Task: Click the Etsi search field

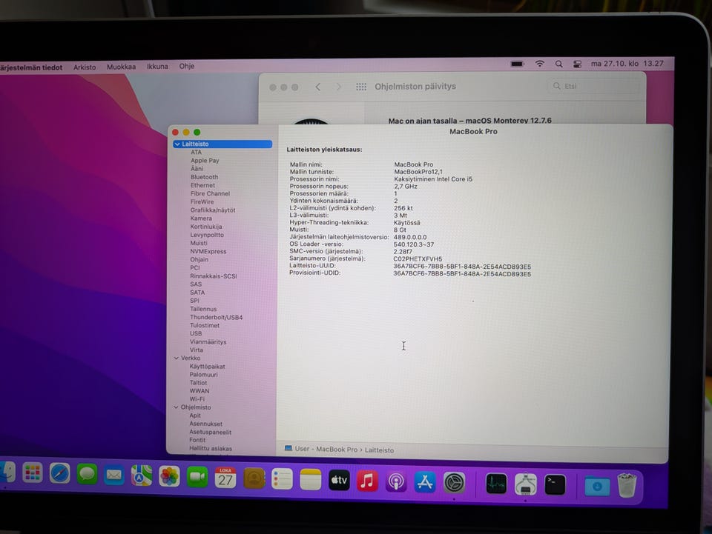Action: (x=593, y=86)
